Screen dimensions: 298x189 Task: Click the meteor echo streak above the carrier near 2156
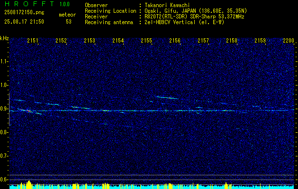tap(168, 98)
